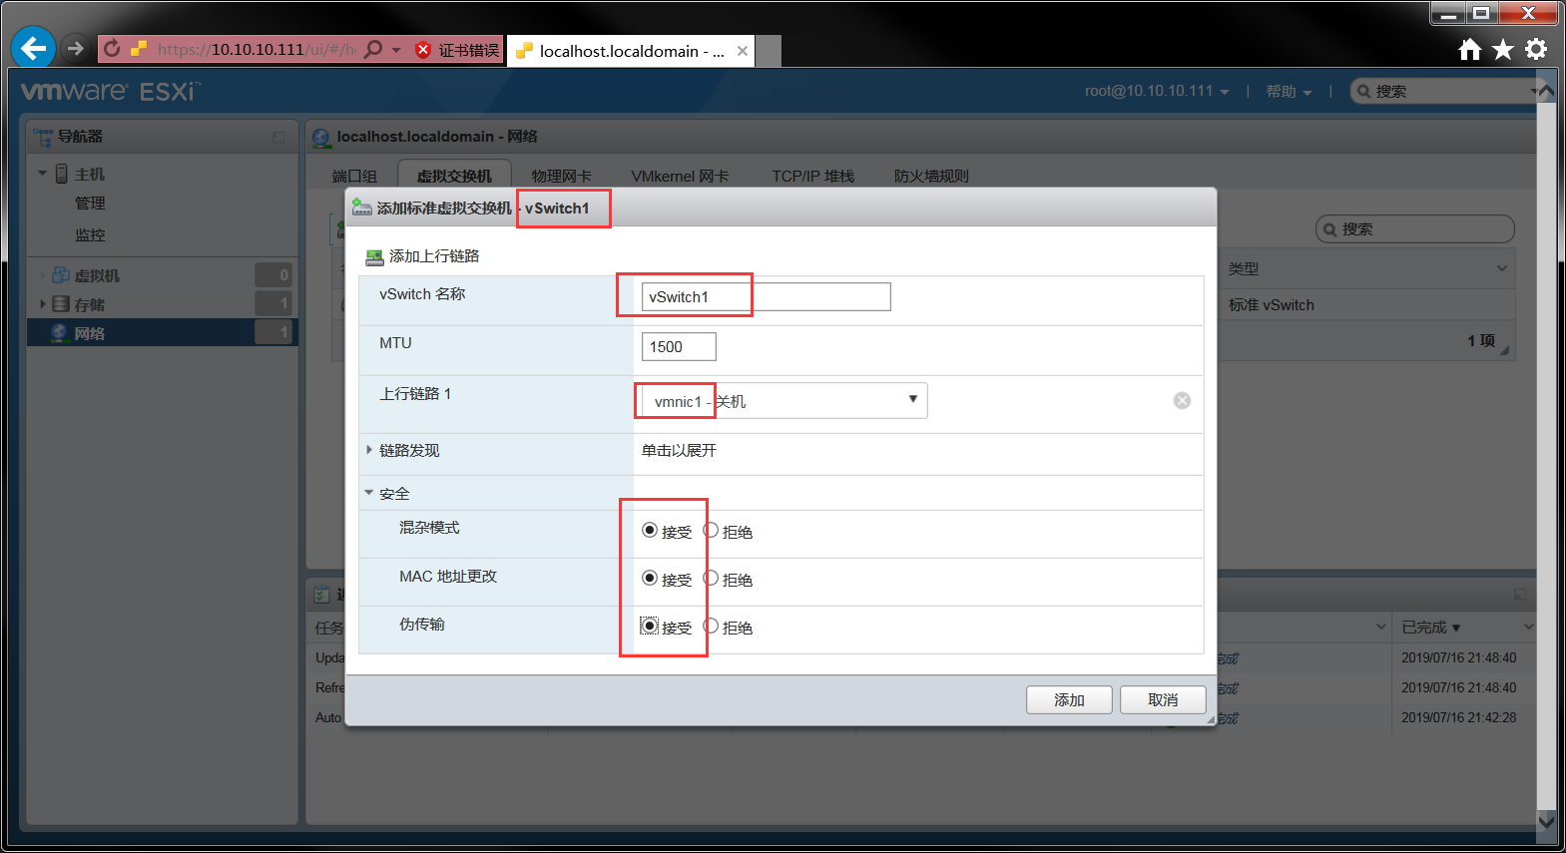This screenshot has height=853, width=1566.
Task: Click the ESXi header search box
Action: coord(1447,92)
